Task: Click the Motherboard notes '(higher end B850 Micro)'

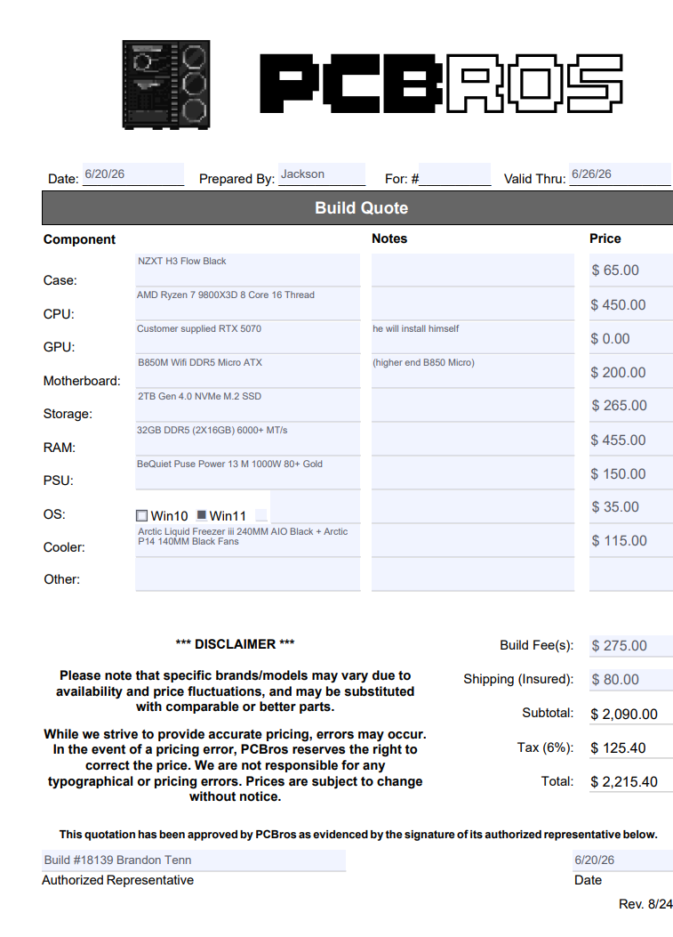Action: coord(473,371)
